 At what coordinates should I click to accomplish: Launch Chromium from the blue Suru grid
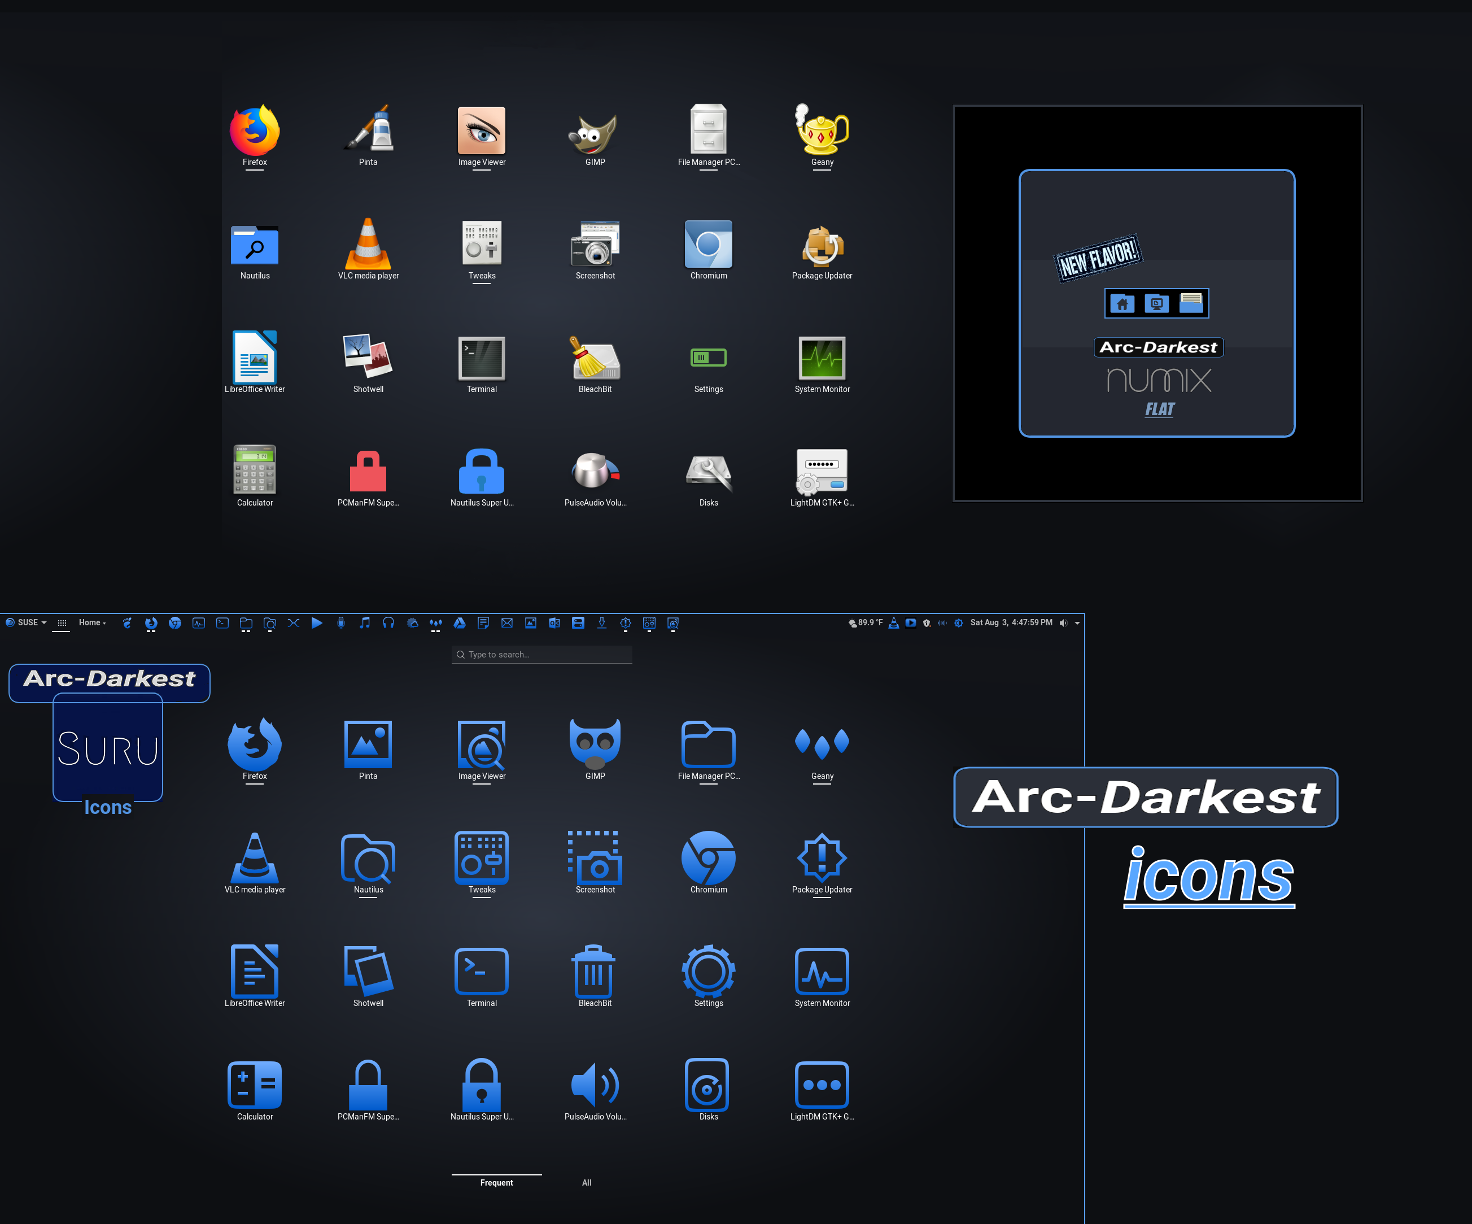(x=709, y=857)
